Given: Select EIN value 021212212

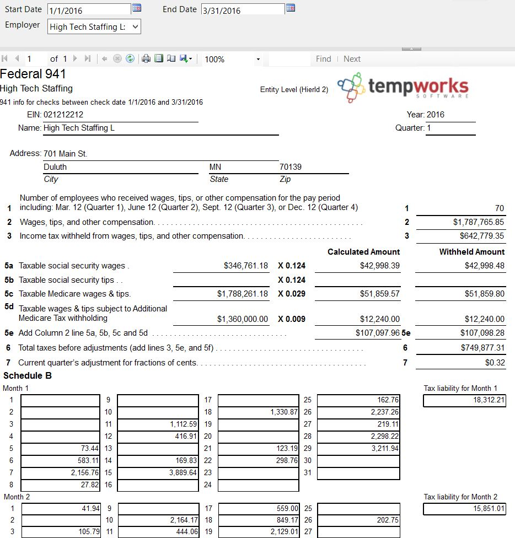Looking at the screenshot, I should pyautogui.click(x=63, y=115).
